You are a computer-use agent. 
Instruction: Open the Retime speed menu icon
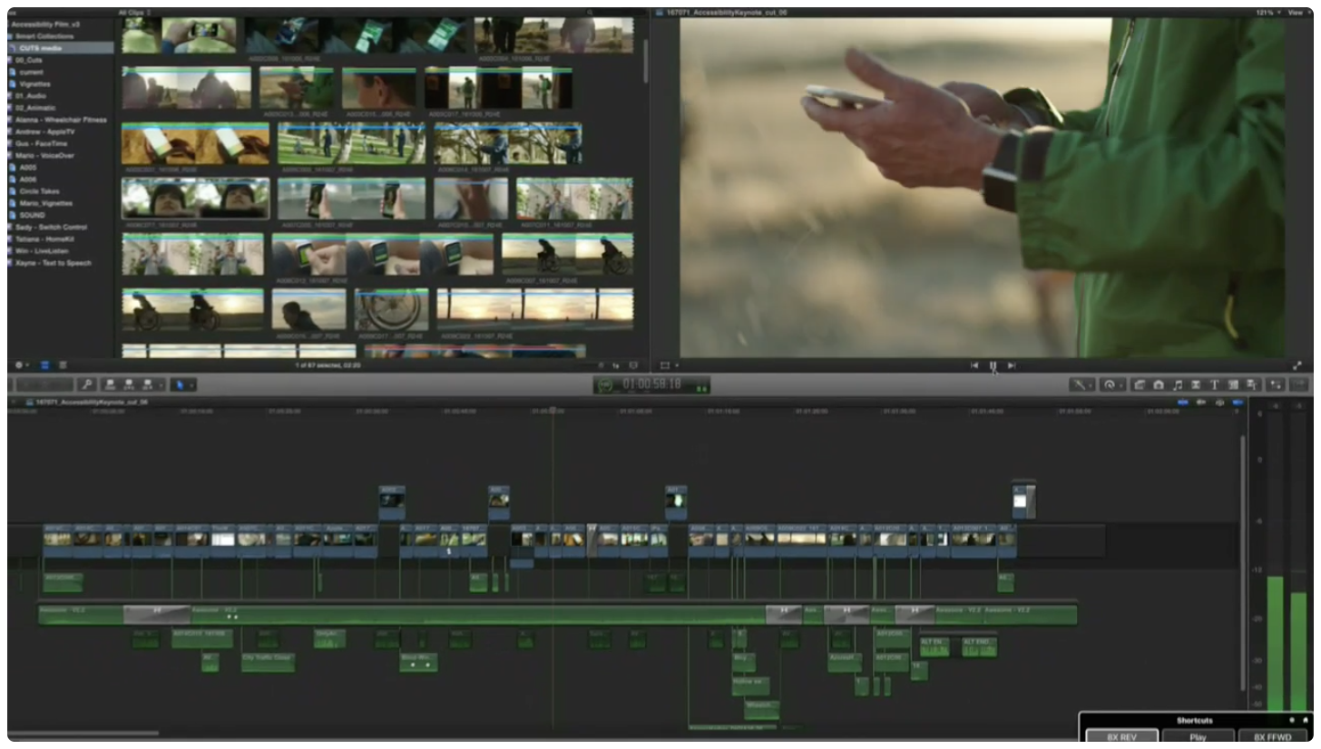tap(1109, 385)
